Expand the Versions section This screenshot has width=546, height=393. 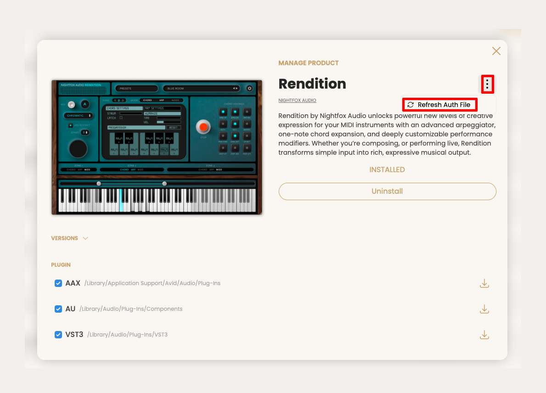[x=69, y=238]
